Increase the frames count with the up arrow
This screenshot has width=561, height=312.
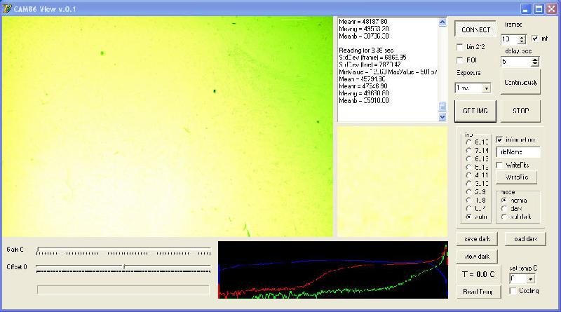tap(522, 37)
